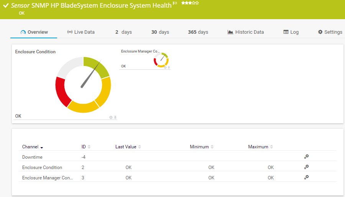Open channel settings for Enclosure Manager row
The width and height of the screenshot is (345, 197).
tap(306, 177)
